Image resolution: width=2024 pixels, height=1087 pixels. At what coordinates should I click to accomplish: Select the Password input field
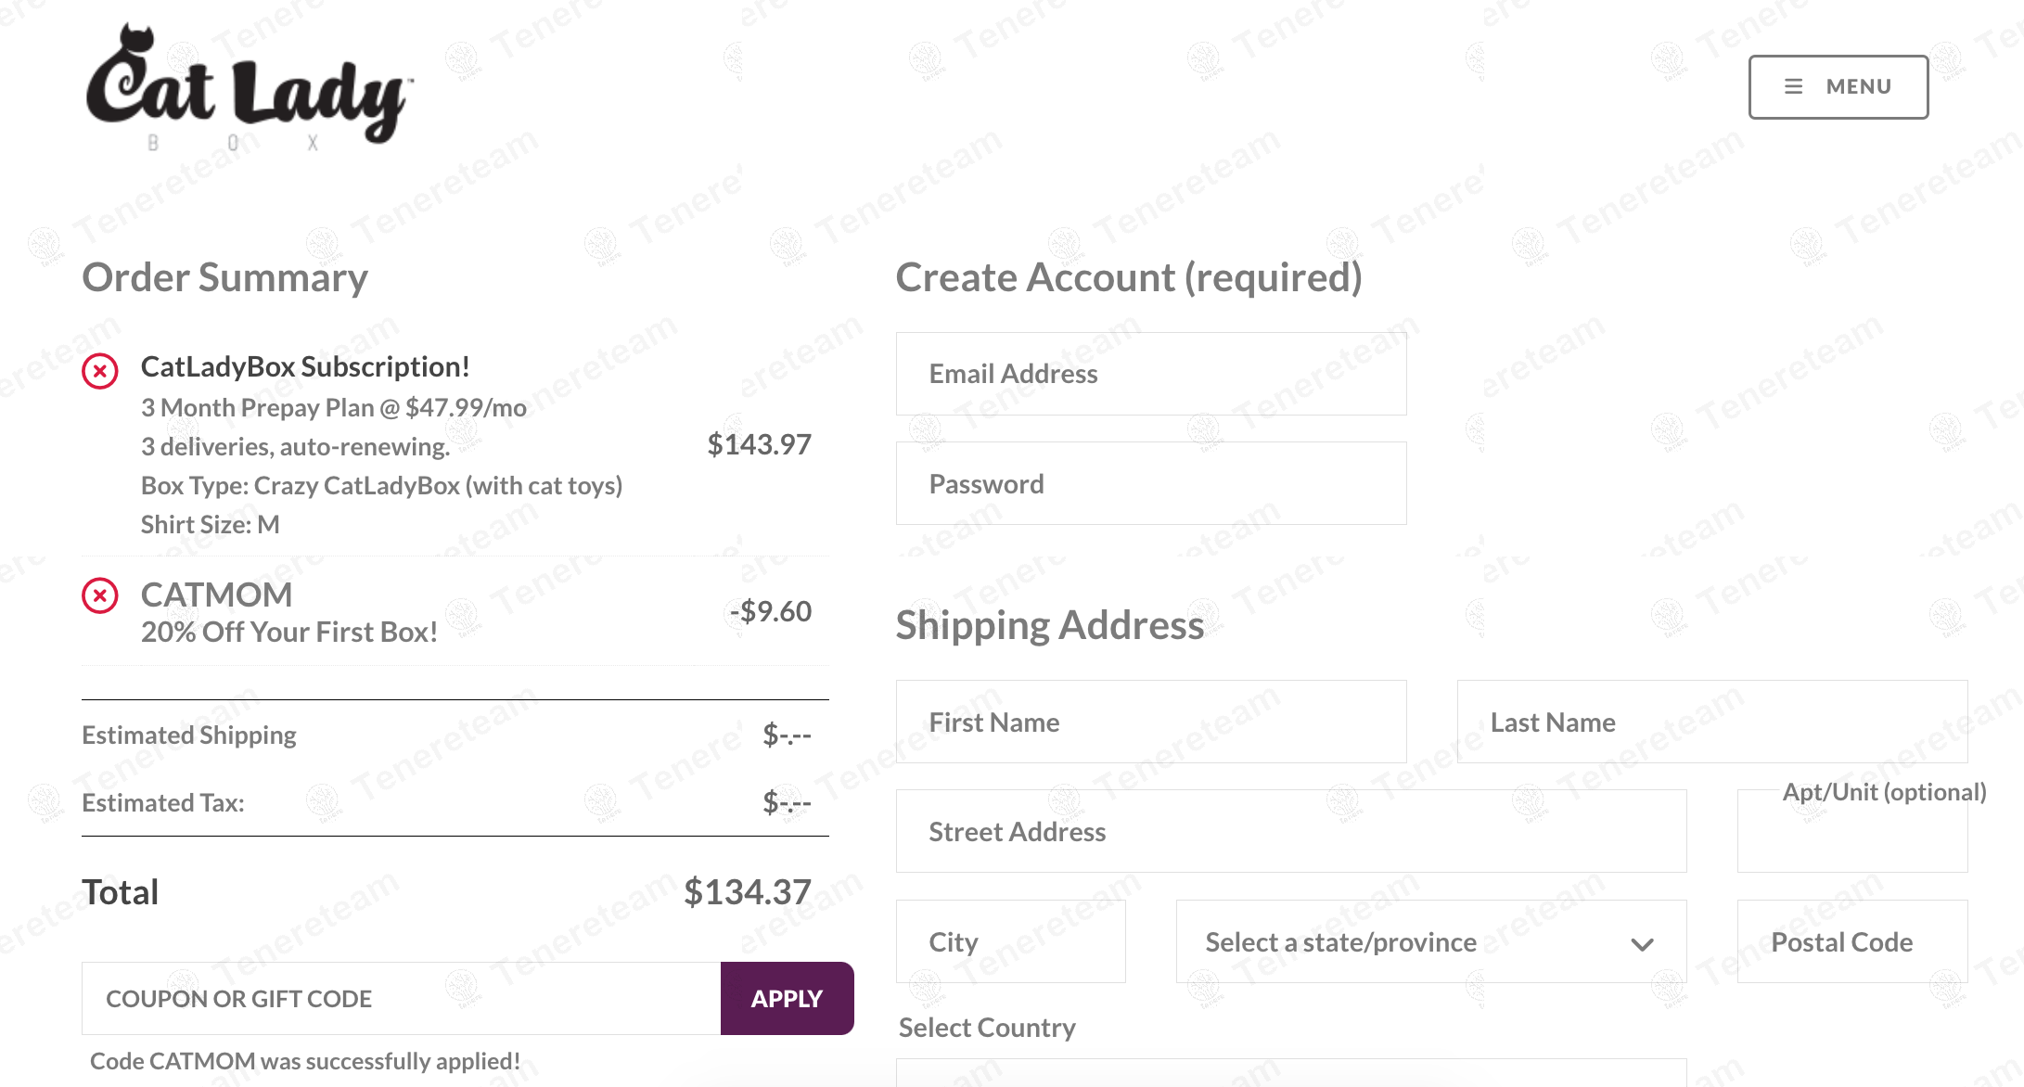pyautogui.click(x=1150, y=483)
